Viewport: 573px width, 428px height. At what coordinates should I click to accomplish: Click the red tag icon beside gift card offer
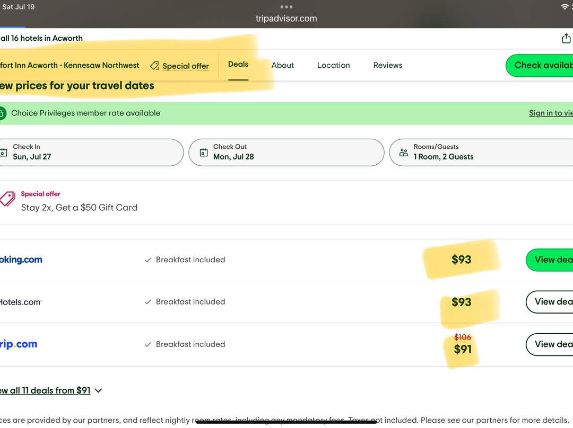click(7, 199)
